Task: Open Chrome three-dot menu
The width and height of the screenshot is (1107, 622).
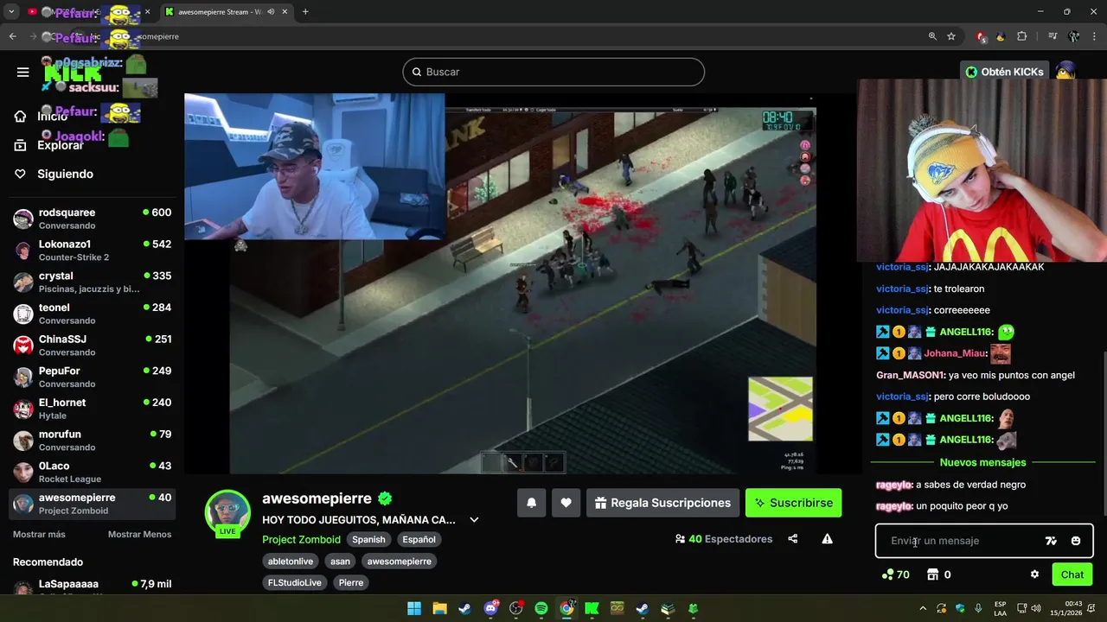Action: (x=1094, y=36)
